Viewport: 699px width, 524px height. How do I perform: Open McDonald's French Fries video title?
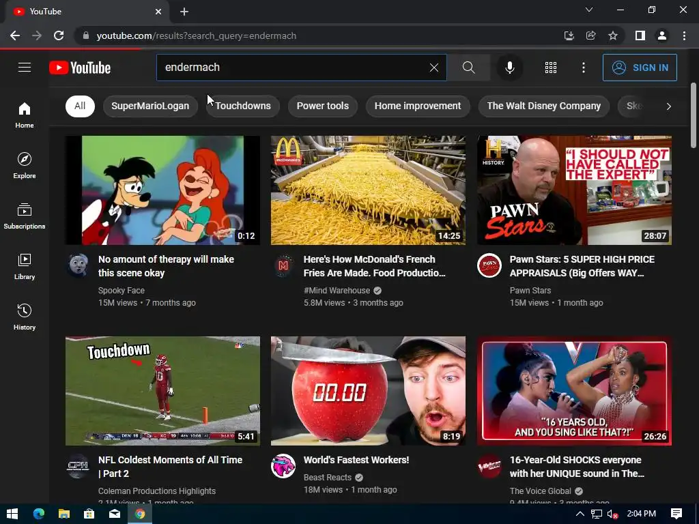375,266
